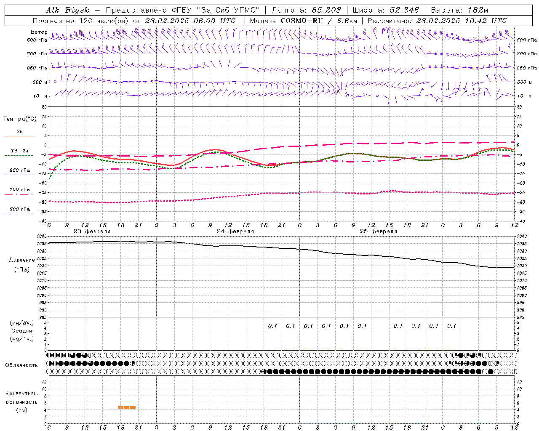Click the forecast start time 23.02.2025 06:00 UTC
Screen dimensions: 539x431
coord(190,21)
